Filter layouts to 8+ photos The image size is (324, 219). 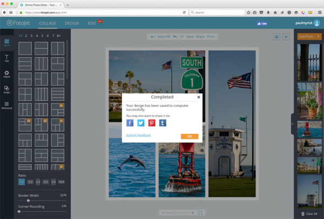point(59,36)
